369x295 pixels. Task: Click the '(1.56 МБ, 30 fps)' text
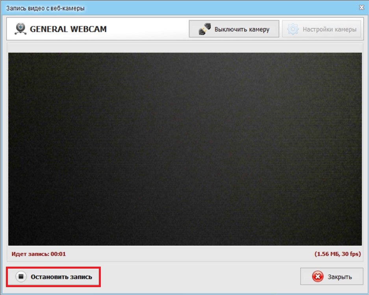click(x=338, y=254)
